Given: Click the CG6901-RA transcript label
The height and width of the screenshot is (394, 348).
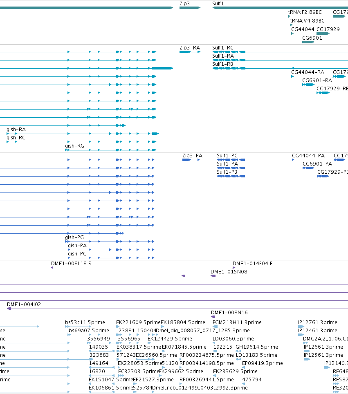Looking at the screenshot, I should [317, 80].
